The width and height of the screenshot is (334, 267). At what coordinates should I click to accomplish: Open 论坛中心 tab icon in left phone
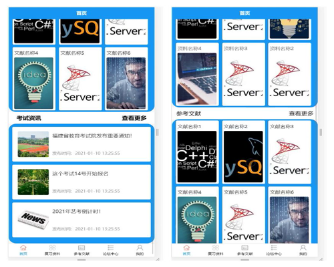pyautogui.click(x=111, y=248)
